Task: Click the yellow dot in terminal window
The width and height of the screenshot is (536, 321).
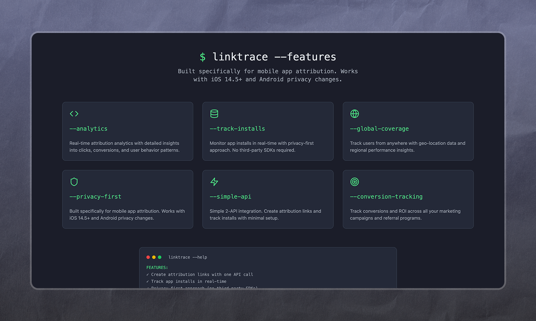Action: click(154, 257)
